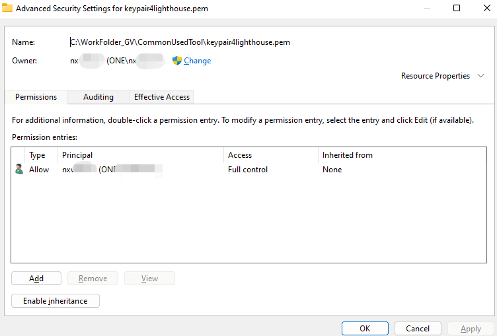Click the Inherited from column header

(347, 155)
